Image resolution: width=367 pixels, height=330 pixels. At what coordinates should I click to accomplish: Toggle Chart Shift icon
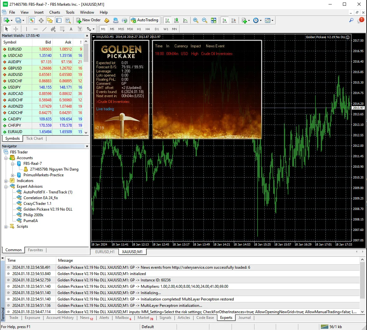click(233, 20)
